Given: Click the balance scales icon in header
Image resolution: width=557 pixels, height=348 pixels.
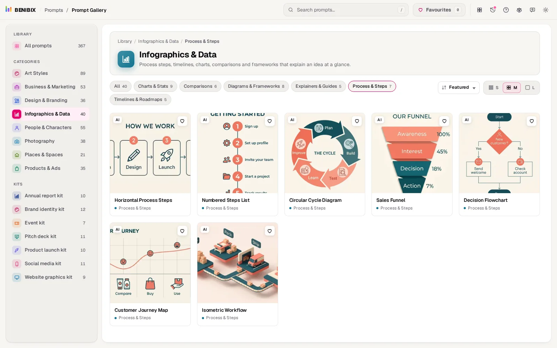Looking at the screenshot, I should [x=519, y=10].
